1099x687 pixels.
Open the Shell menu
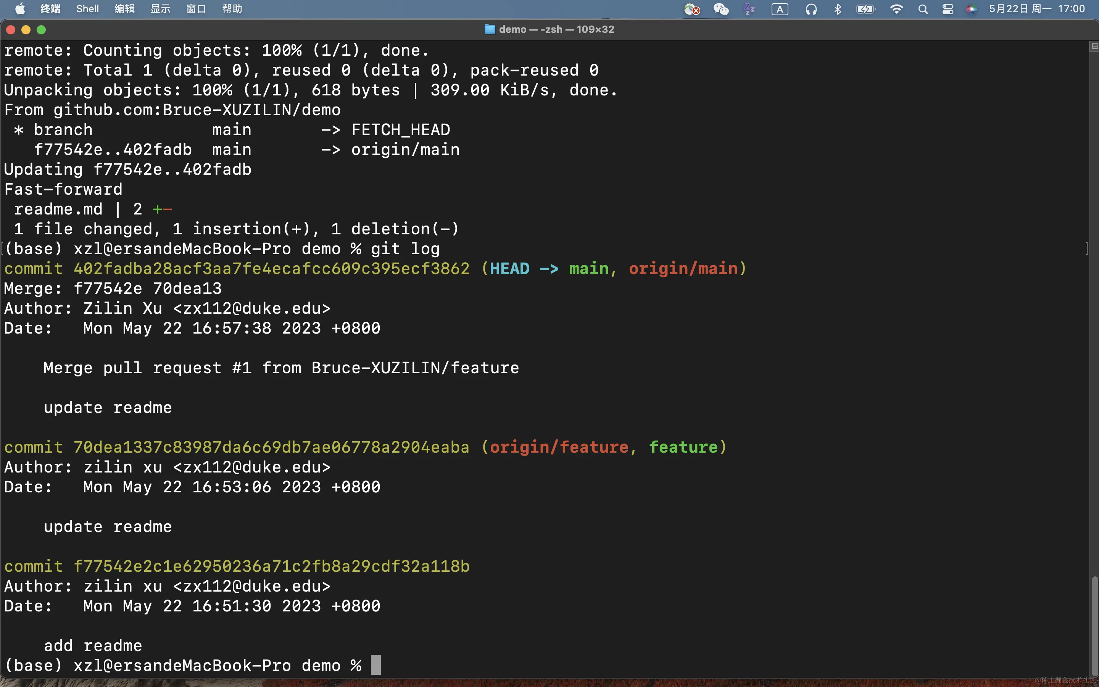click(87, 9)
